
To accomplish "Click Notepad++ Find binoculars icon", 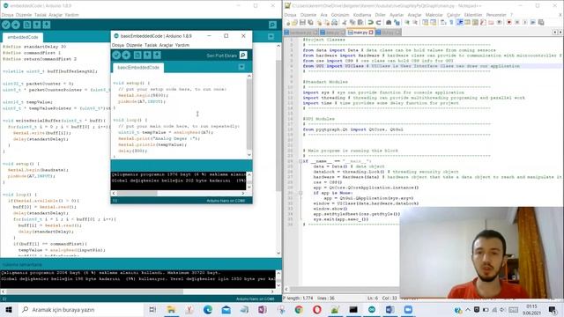I will (389, 22).
